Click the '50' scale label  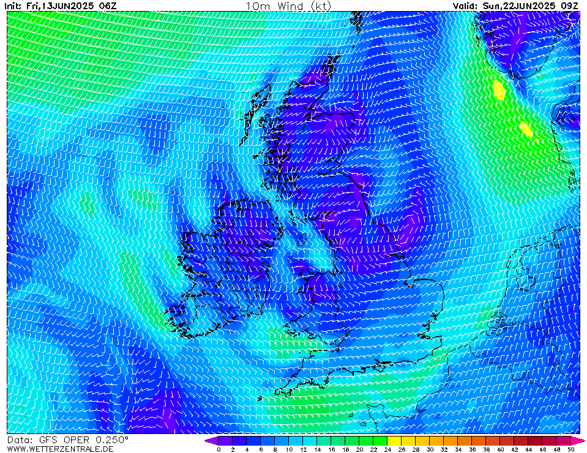coord(571,449)
